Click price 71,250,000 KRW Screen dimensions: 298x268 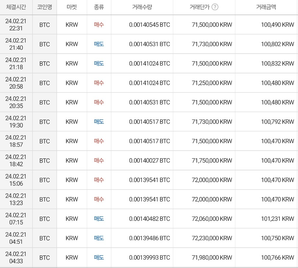point(212,83)
